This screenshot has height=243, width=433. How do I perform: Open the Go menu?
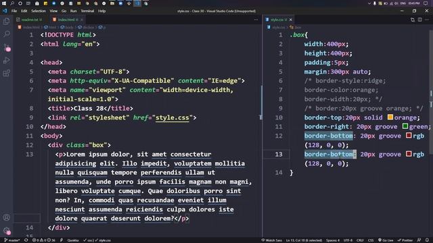point(64,11)
